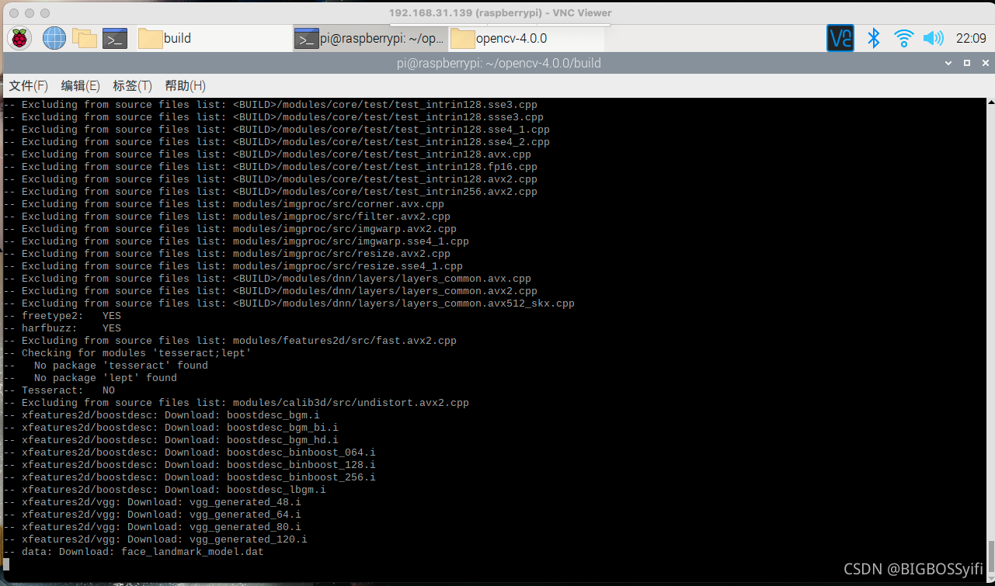Click the 'freetype2: YES' line

[62, 316]
